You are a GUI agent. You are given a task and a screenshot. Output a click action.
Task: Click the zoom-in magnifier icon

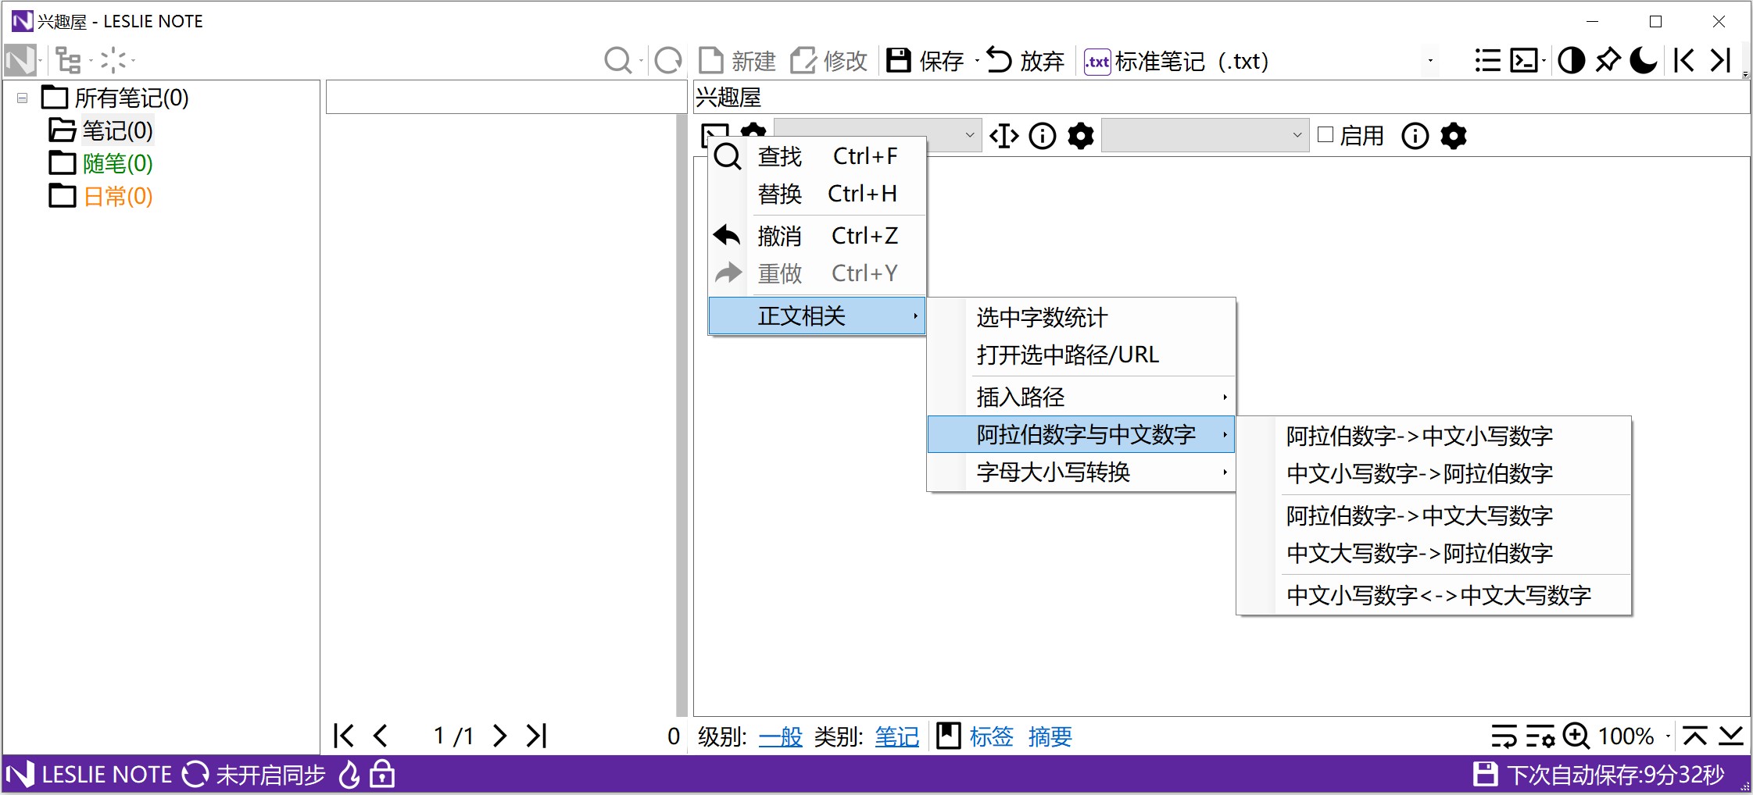1576,736
